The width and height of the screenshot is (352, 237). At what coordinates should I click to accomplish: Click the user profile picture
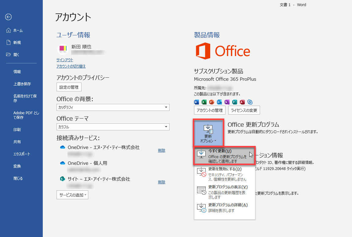pyautogui.click(x=63, y=49)
